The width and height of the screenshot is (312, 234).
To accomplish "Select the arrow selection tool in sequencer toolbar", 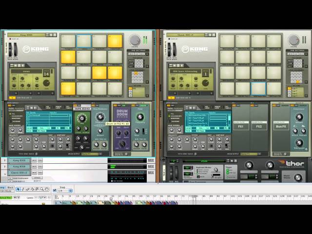I will pyautogui.click(x=19, y=189).
